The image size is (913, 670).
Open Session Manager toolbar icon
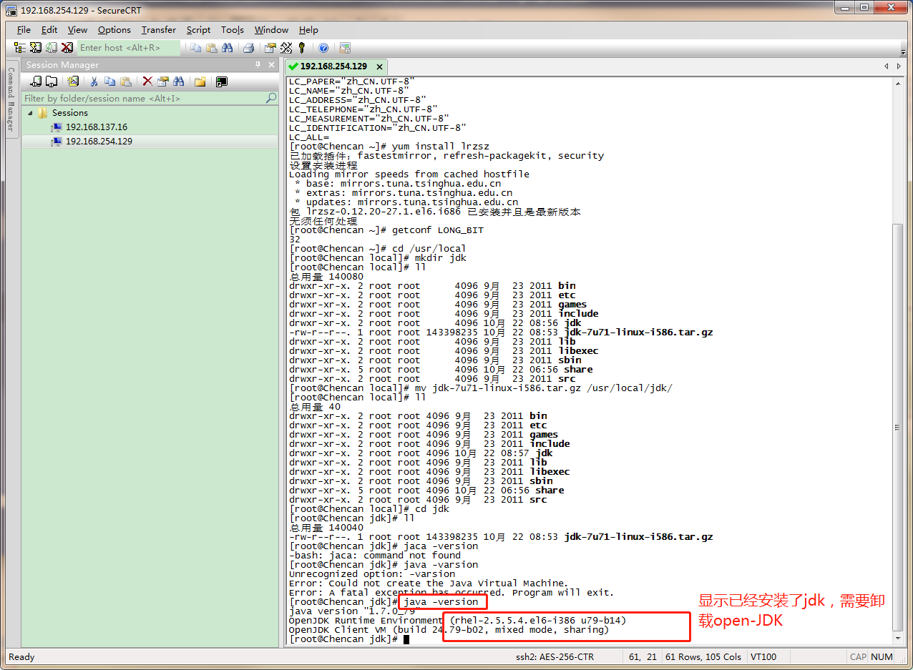(20, 48)
